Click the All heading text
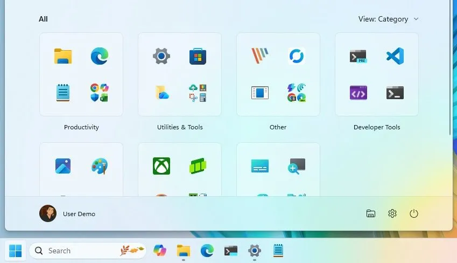 point(43,19)
